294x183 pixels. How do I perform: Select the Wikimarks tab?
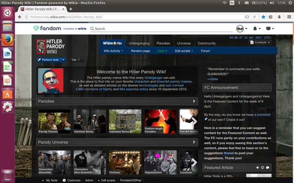tap(112, 43)
